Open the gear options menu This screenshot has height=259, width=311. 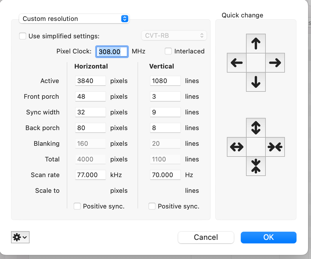[x=20, y=237]
